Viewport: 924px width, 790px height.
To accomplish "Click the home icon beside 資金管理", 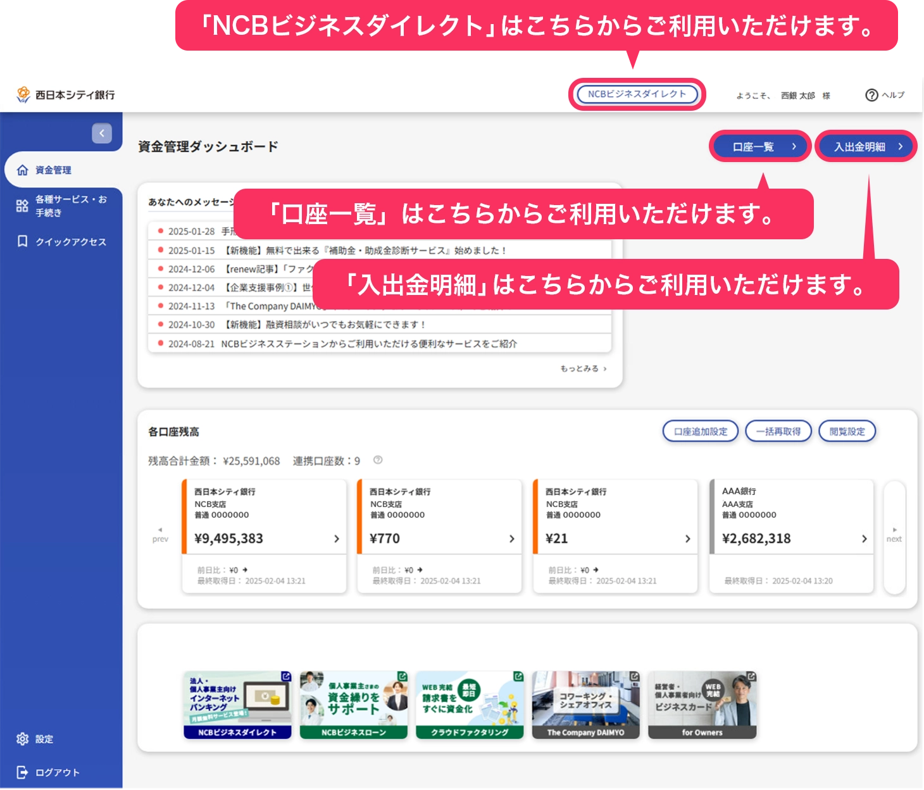I will pyautogui.click(x=23, y=170).
